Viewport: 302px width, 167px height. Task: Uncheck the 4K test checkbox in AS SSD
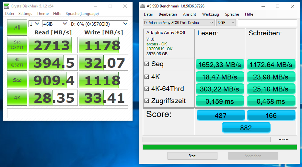pos(146,77)
